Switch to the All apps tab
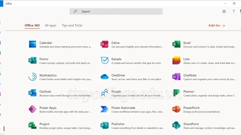241x135 pixels. click(51, 25)
